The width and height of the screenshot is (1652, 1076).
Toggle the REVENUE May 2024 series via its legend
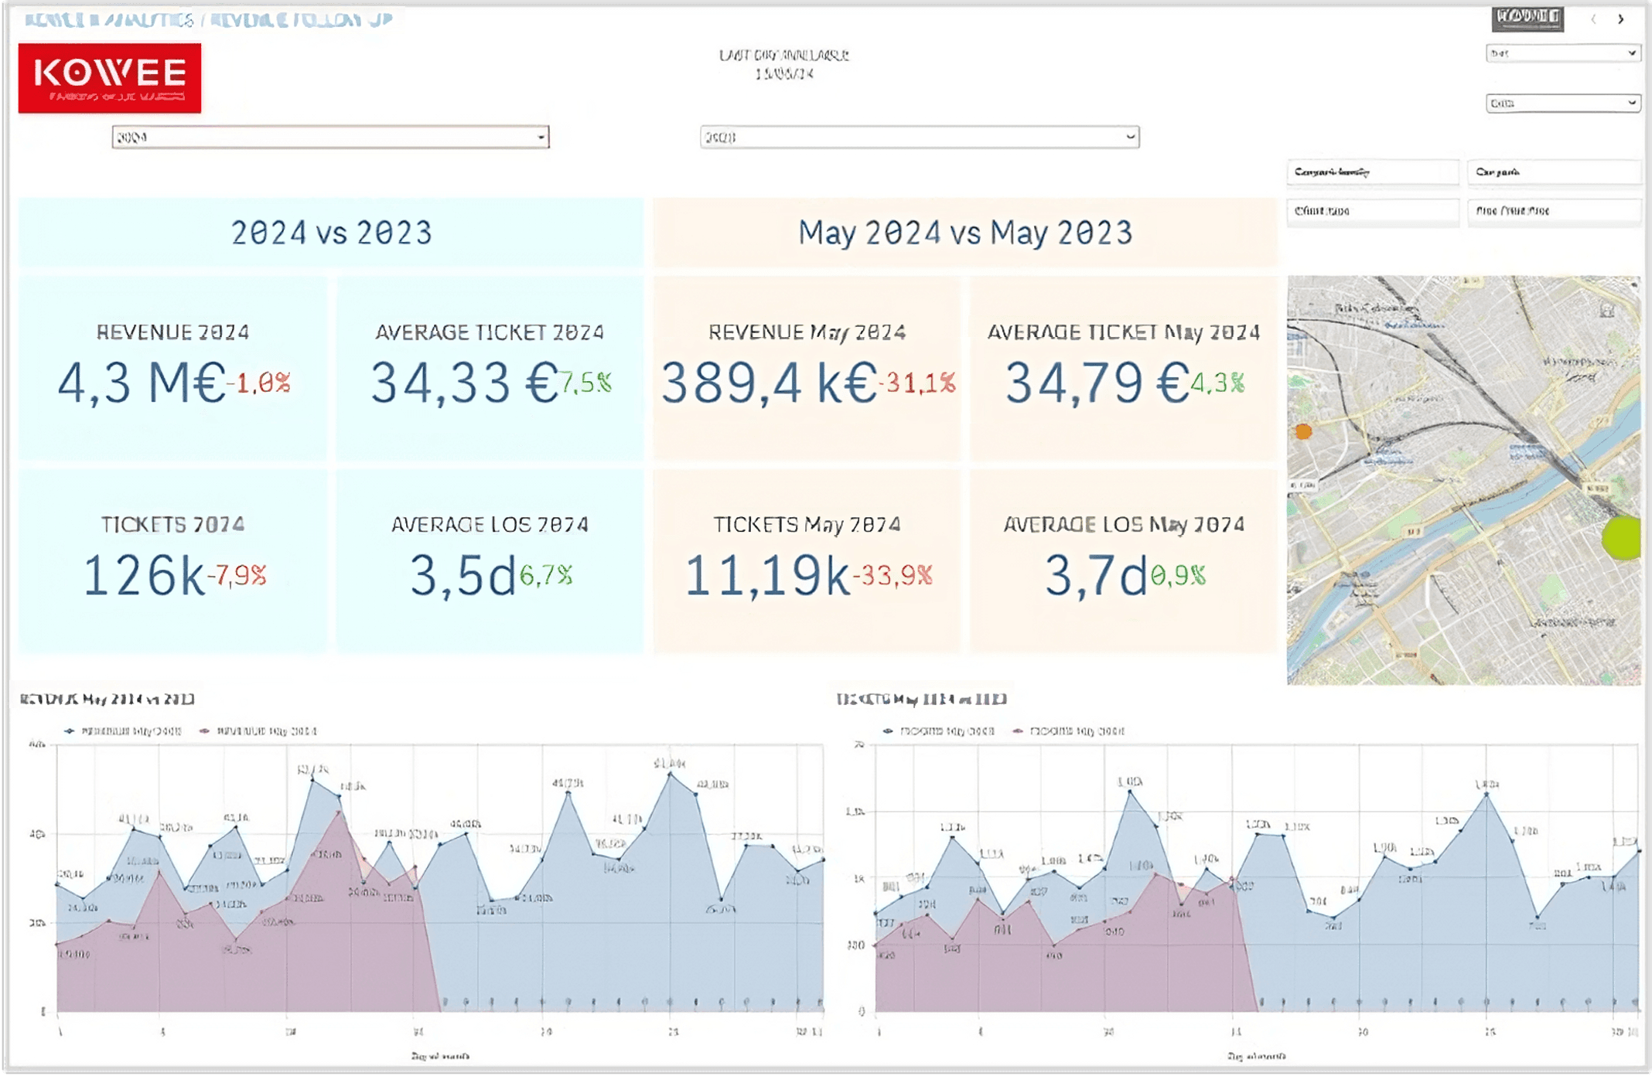203,731
